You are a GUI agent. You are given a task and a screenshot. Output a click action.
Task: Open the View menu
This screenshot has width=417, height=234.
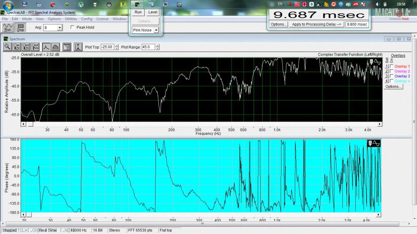coord(40,19)
